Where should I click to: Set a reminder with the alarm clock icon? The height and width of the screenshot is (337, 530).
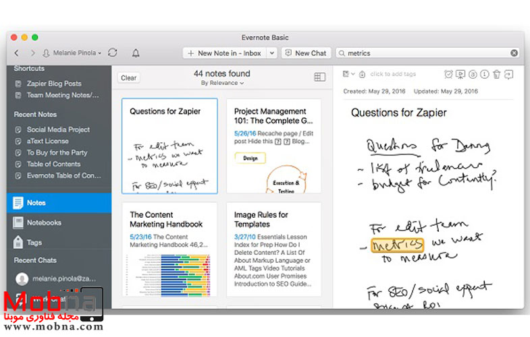449,74
